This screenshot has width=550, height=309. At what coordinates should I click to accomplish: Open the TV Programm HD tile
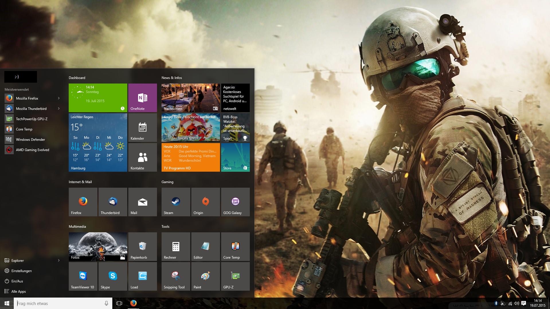(x=191, y=157)
